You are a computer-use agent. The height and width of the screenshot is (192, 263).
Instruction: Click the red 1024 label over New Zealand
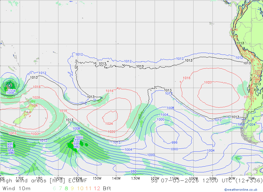(x=34, y=106)
